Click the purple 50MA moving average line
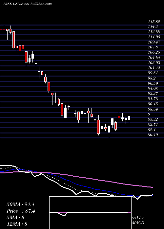Viewport: 164px width, 229px height. tap(76, 177)
